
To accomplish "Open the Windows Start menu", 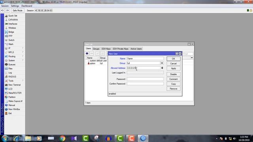I will pyautogui.click(x=5, y=138).
